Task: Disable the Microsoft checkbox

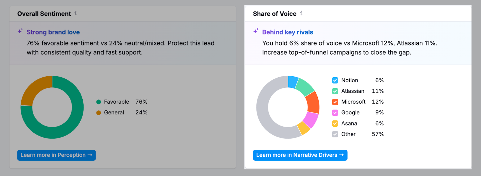Action: tap(335, 102)
